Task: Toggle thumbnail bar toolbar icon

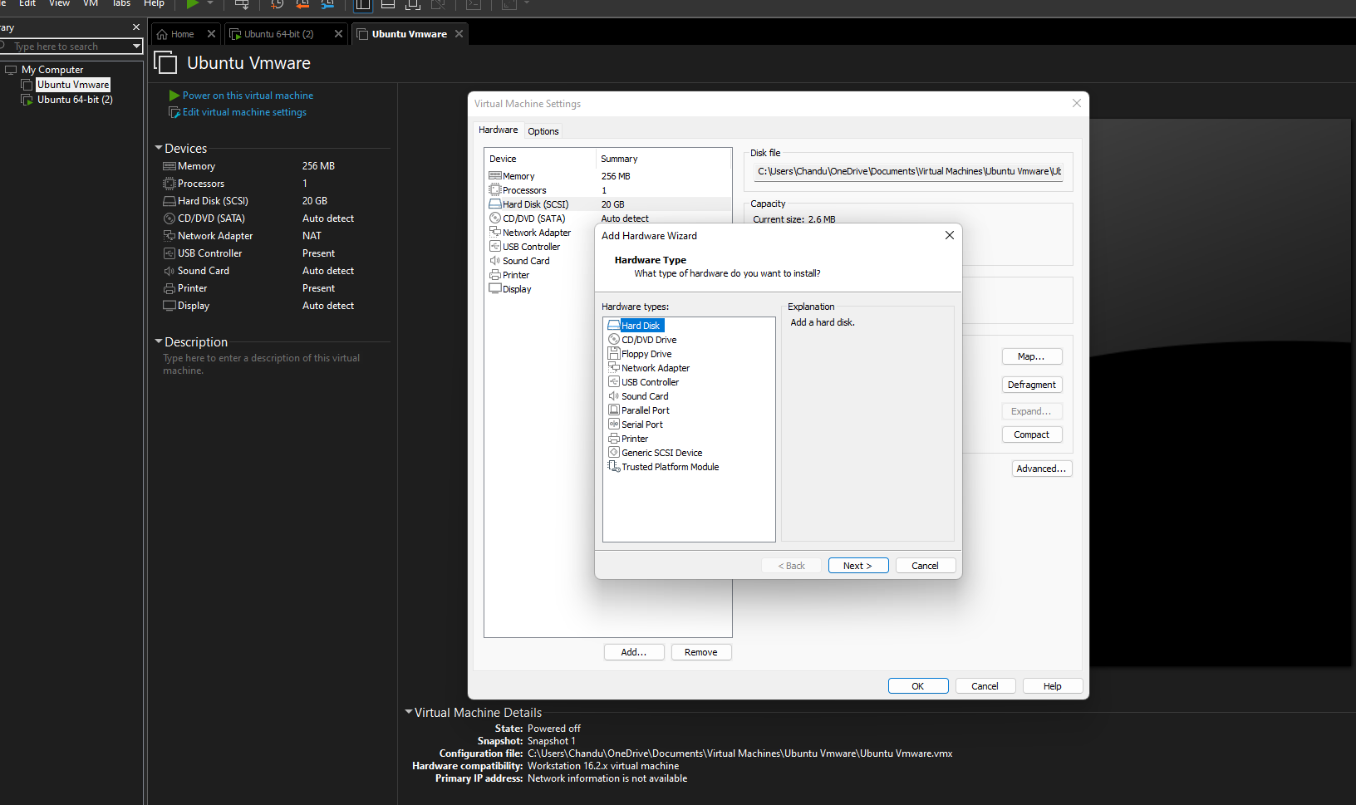Action: pos(388,4)
